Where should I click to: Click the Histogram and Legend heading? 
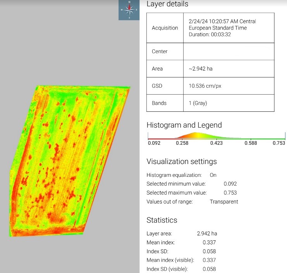point(184,125)
